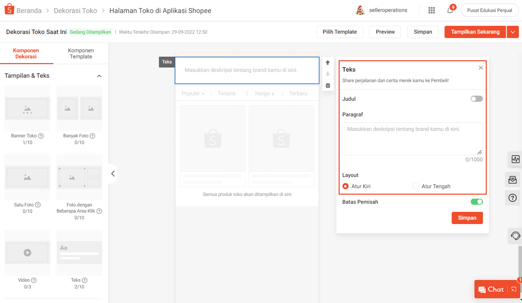Switch to the Komponen Template tab
The image size is (522, 303).
pyautogui.click(x=81, y=53)
